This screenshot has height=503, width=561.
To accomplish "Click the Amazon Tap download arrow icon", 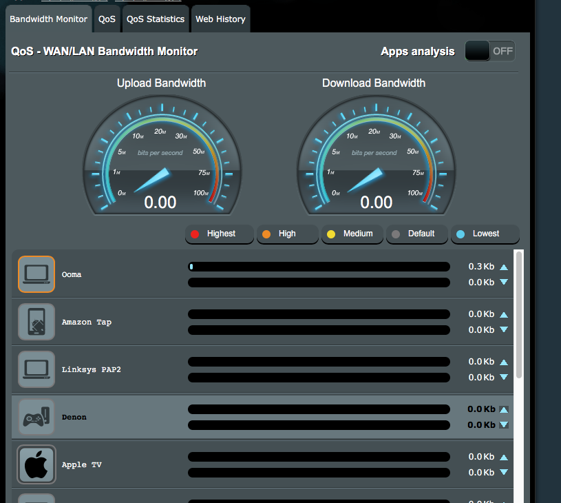I will pyautogui.click(x=504, y=329).
